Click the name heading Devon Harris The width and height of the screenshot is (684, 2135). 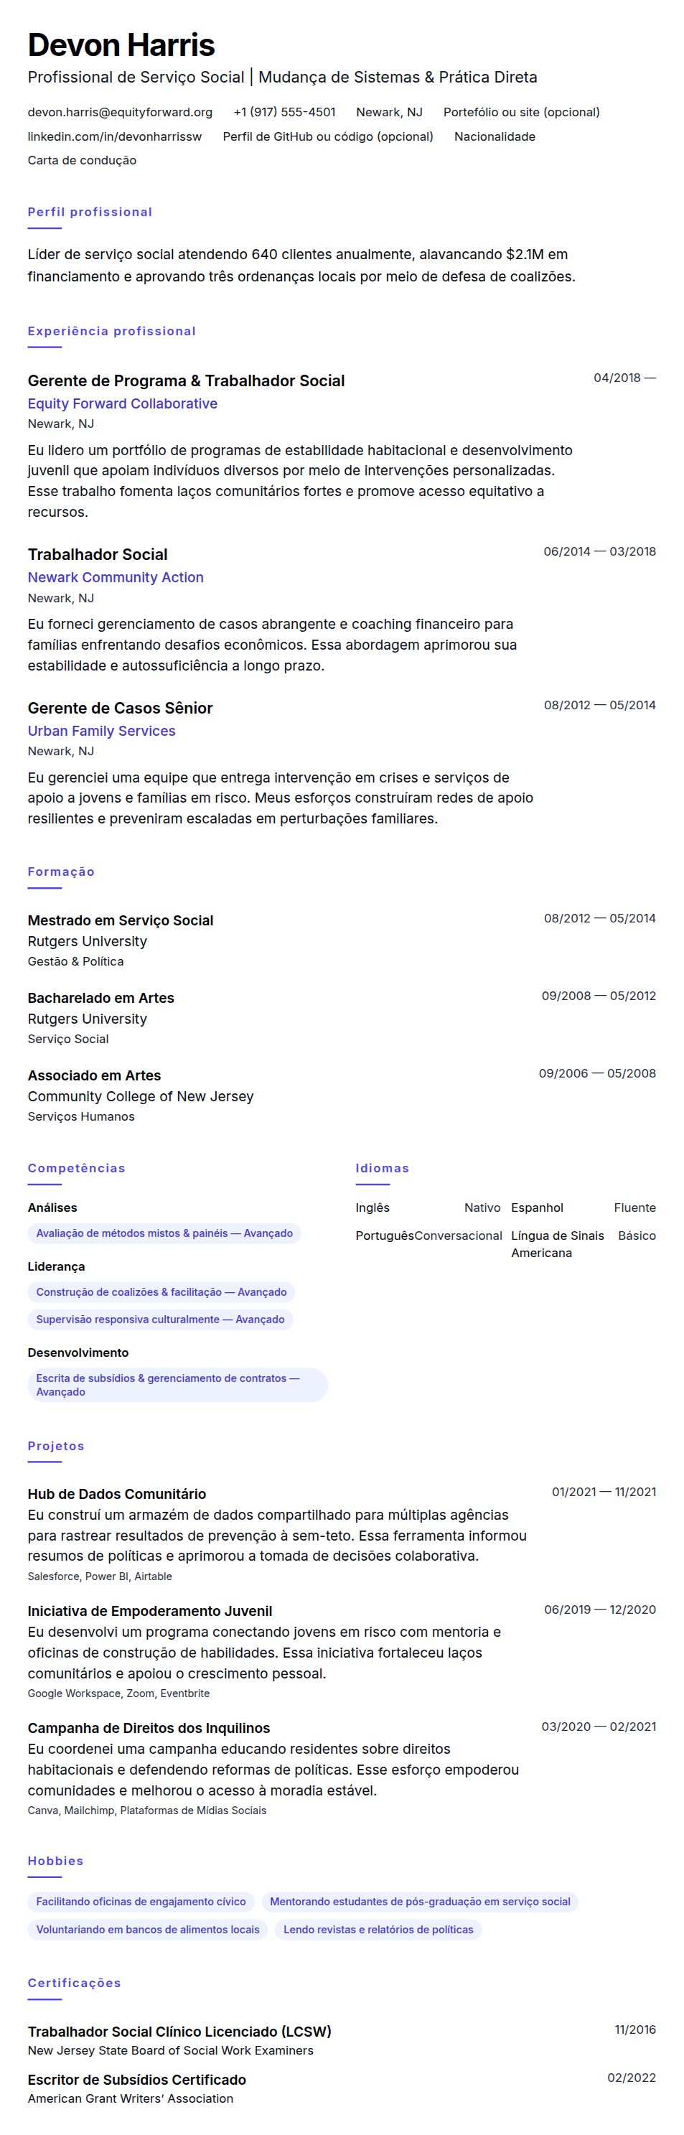121,45
